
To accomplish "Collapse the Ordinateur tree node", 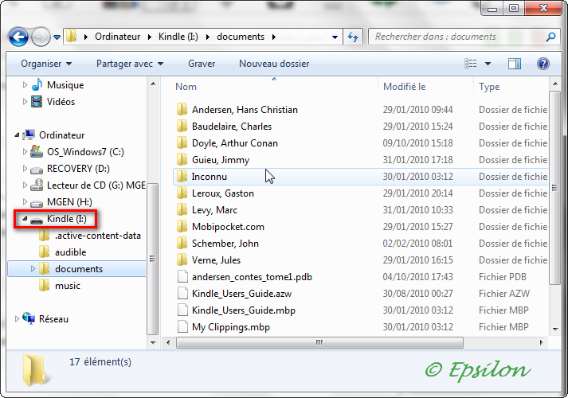I will pos(17,135).
